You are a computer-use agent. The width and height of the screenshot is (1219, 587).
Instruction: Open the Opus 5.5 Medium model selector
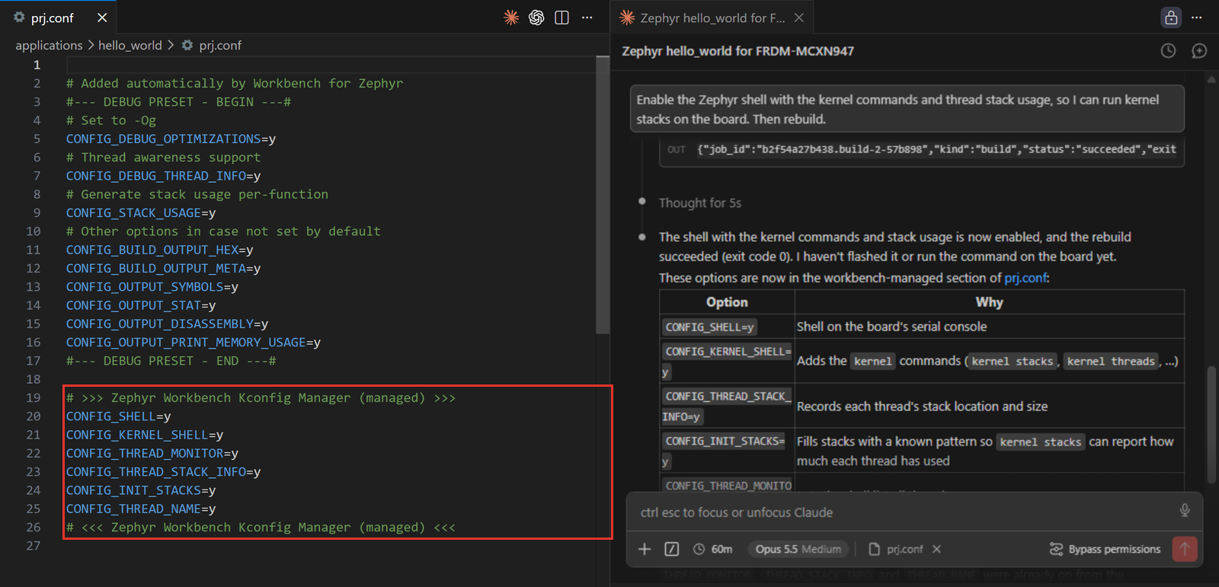798,549
